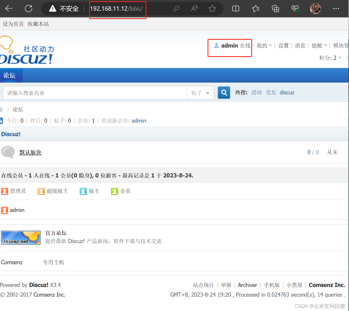Screen dimensions: 349x311
Task: Reload the page with the refresh icon
Action: point(28,9)
